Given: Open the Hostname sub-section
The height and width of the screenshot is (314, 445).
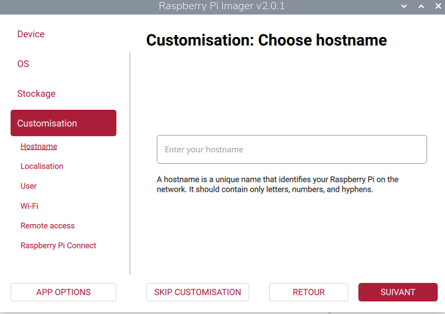Looking at the screenshot, I should [38, 146].
